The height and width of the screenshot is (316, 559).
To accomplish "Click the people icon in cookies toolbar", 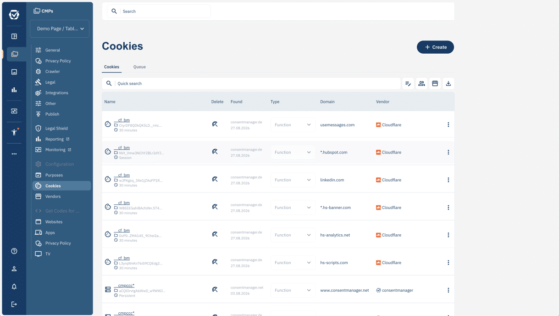I will [x=421, y=84].
